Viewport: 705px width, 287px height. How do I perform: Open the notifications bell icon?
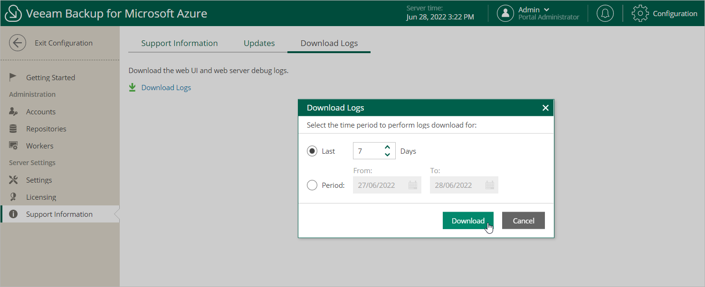[x=605, y=13]
